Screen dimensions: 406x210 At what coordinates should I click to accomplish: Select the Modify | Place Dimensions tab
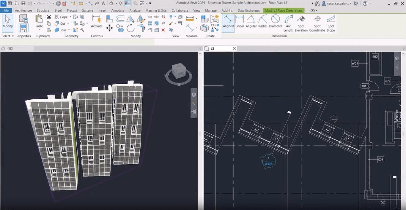tap(284, 10)
